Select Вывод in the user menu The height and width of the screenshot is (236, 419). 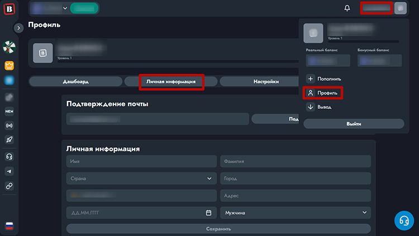pyautogui.click(x=319, y=107)
